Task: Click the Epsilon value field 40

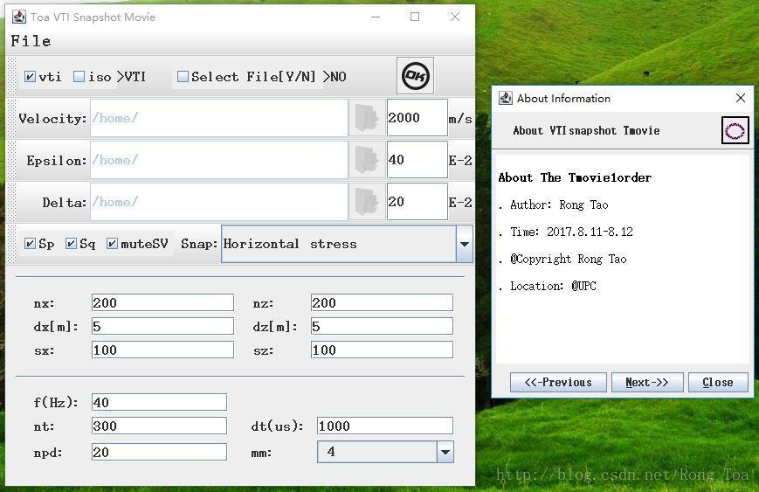Action: click(x=417, y=160)
